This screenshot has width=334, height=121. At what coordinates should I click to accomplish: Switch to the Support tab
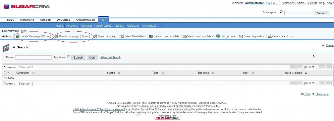[46, 20]
